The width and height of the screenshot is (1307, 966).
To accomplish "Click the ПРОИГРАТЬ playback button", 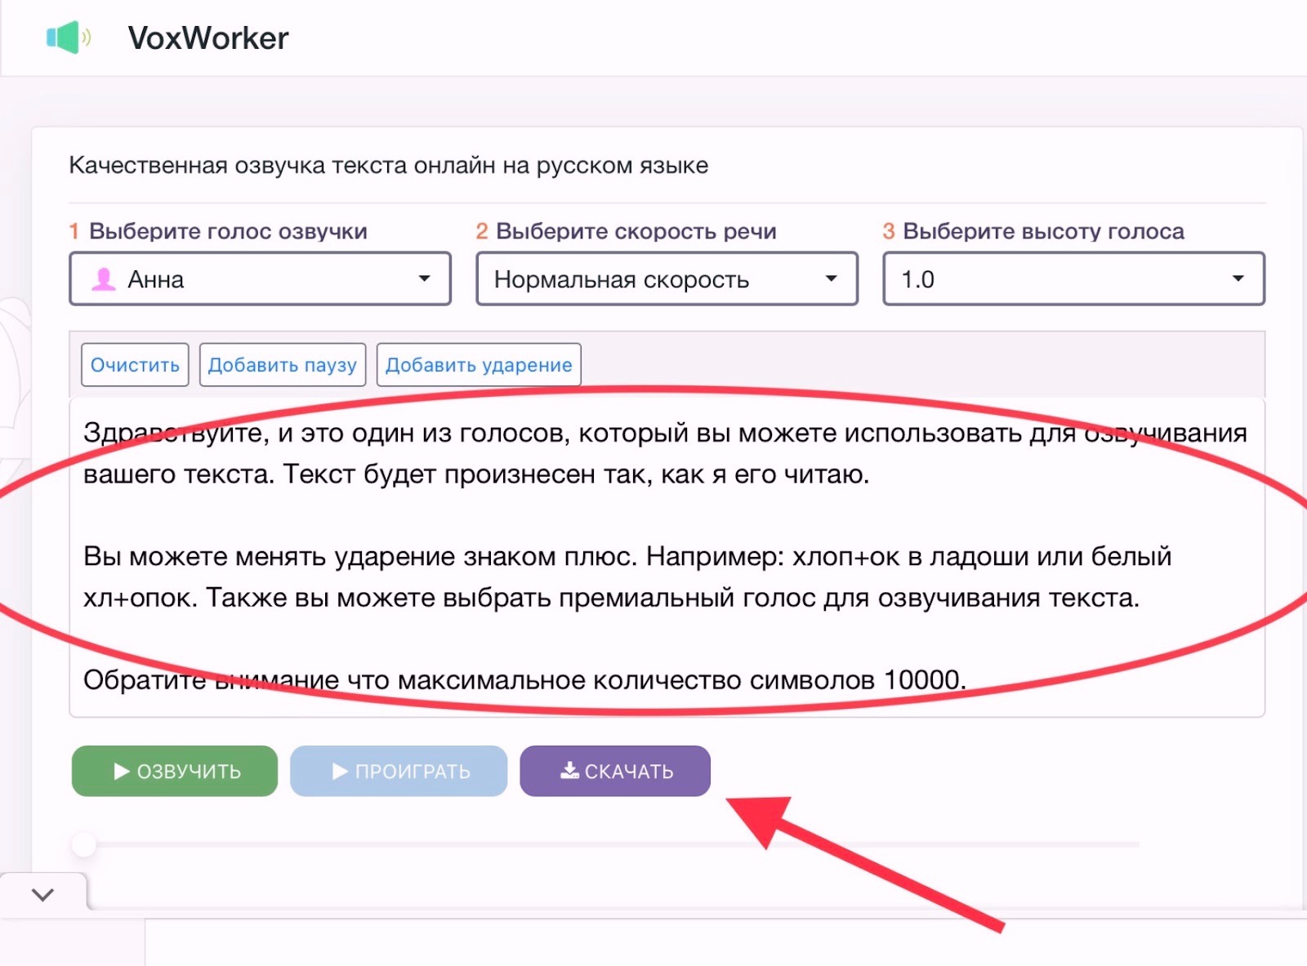I will point(399,771).
